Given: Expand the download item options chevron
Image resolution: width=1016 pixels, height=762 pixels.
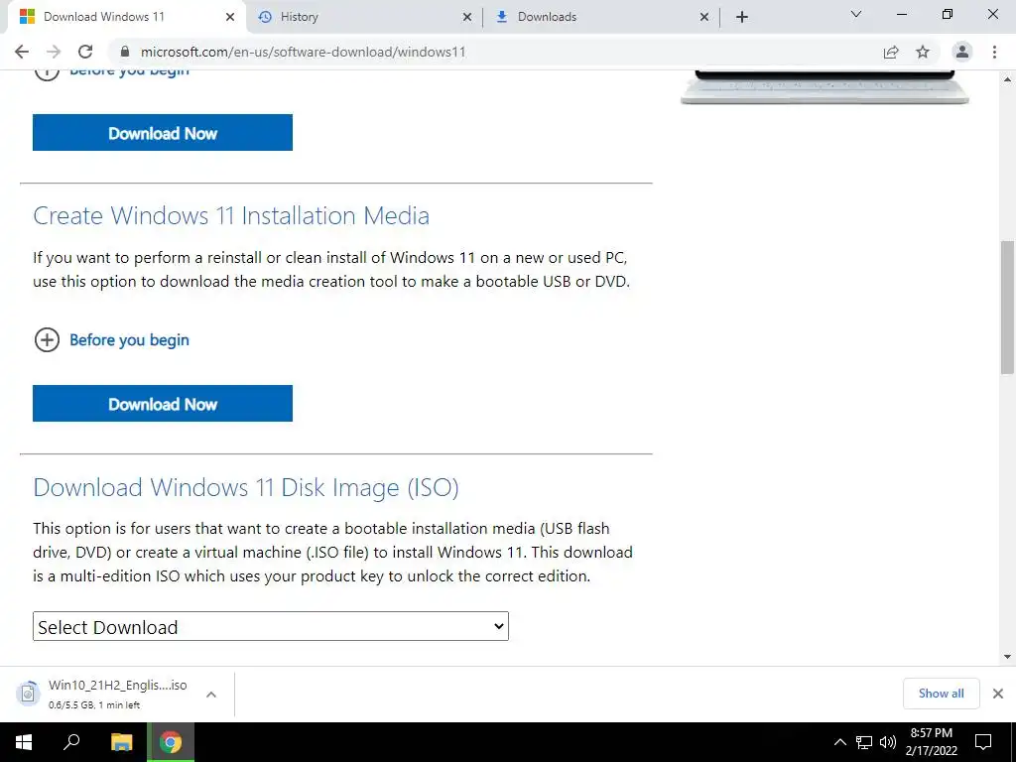Looking at the screenshot, I should click(211, 695).
